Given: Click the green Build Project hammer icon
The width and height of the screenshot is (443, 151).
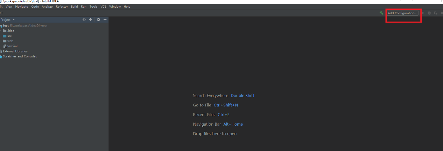Looking at the screenshot, I should 381,13.
